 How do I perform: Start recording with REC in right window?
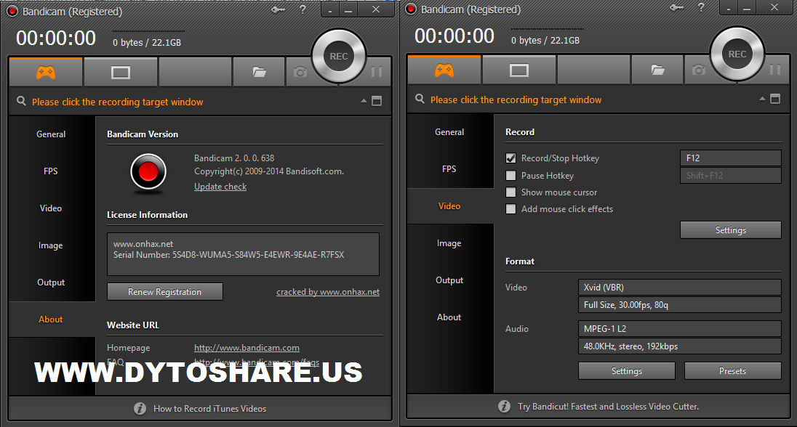737,54
